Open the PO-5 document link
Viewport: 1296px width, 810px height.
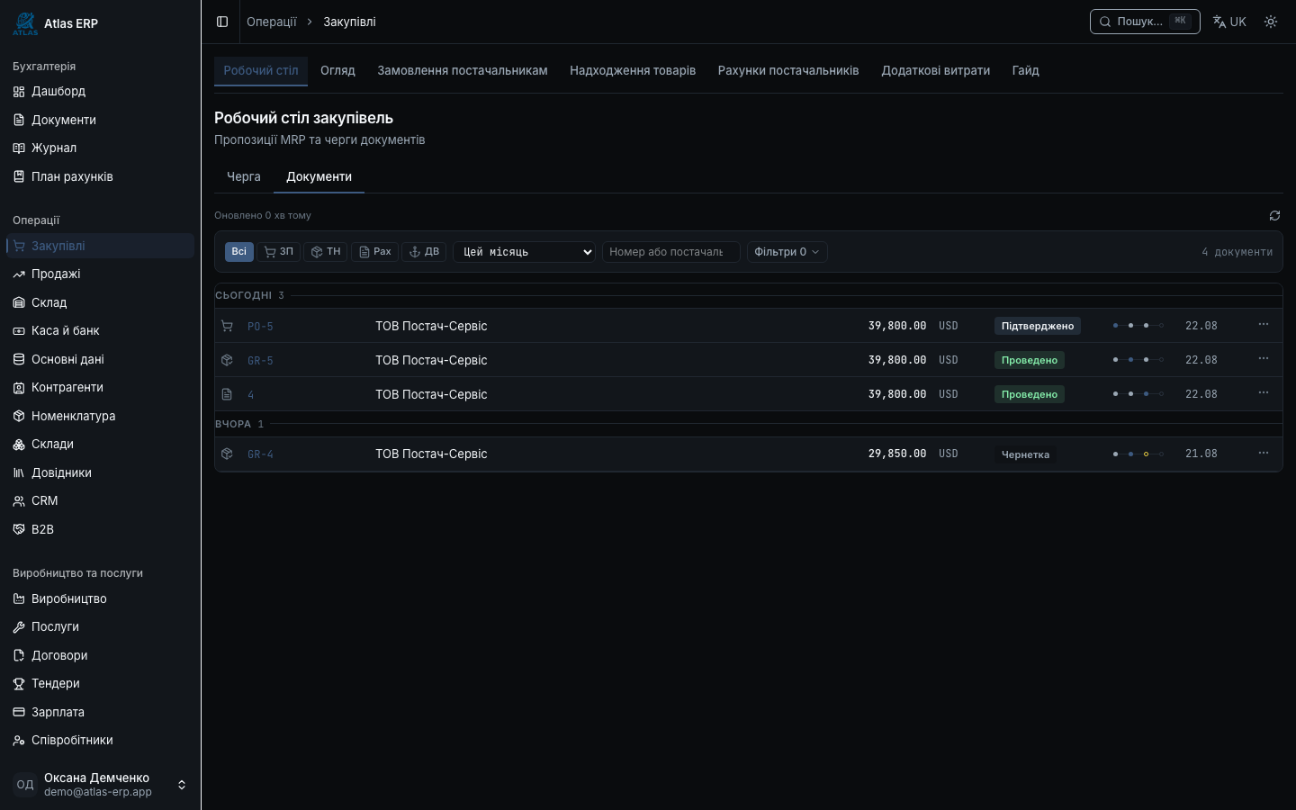[260, 327]
